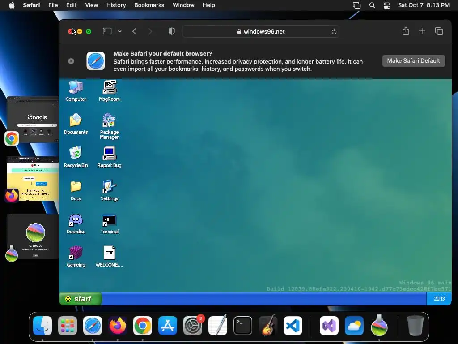
Task: Expand the sidebar tab group dropdown
Action: tap(120, 31)
